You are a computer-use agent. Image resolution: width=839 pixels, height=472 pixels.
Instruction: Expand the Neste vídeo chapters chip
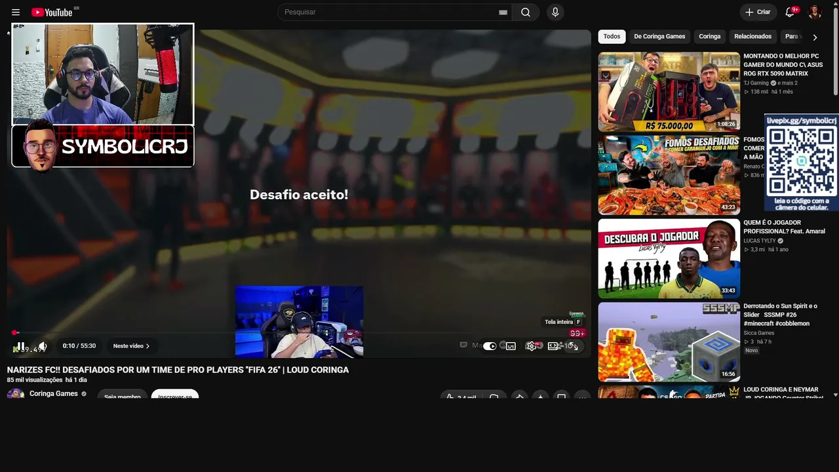131,346
